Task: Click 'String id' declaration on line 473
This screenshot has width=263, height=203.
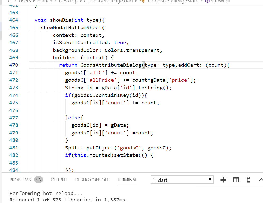Action: (x=79, y=88)
